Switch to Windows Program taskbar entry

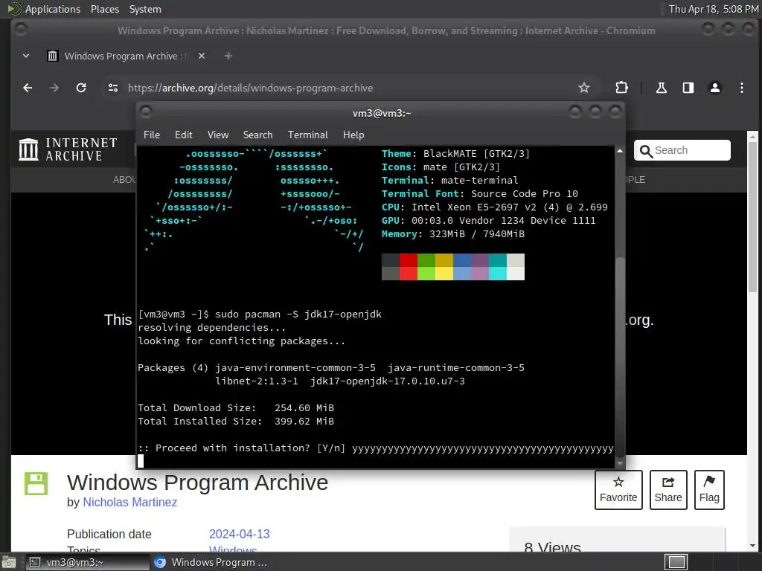[211, 562]
